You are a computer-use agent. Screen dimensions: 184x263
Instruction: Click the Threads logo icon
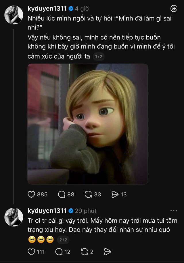(173, 8)
